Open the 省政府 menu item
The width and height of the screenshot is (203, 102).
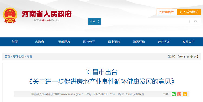click(x=40, y=42)
